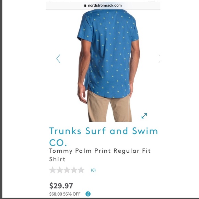Click the 56% OFF discount label
The image size is (199, 199).
coord(72,194)
